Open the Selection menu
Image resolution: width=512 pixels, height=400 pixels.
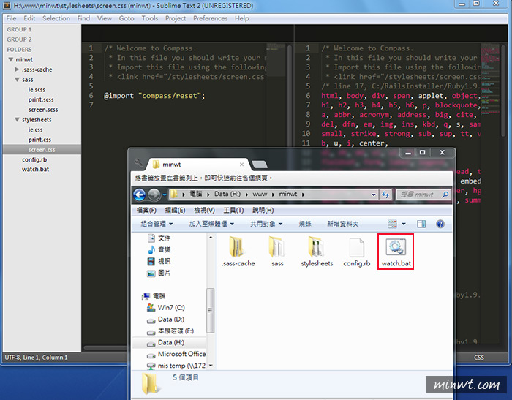click(56, 18)
